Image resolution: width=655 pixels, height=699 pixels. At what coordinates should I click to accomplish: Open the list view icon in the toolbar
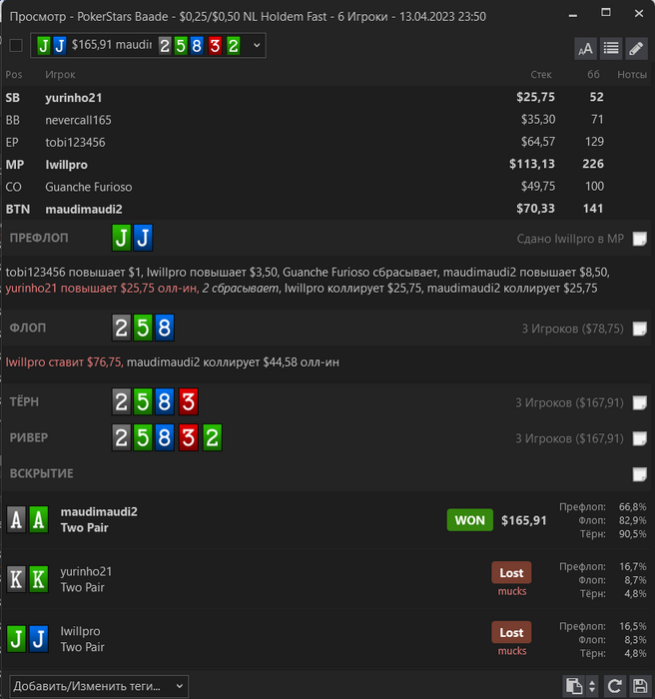(x=611, y=48)
